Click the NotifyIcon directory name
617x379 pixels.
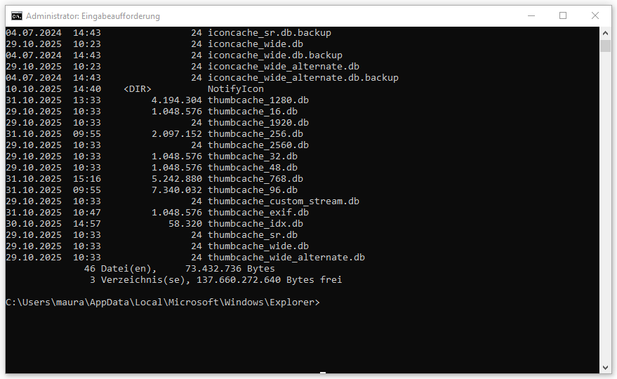236,89
